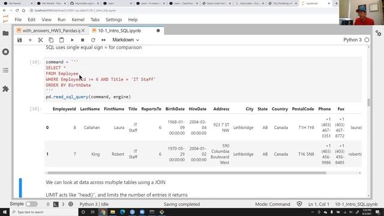
Task: Copy the selected cell
Action: [x=51, y=40]
